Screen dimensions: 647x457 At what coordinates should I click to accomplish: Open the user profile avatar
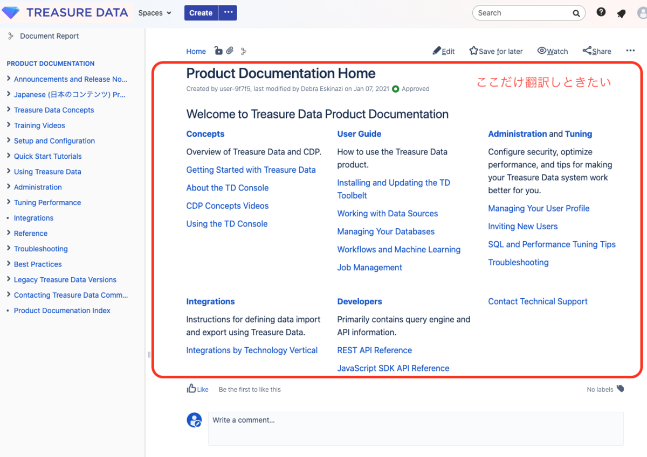642,13
